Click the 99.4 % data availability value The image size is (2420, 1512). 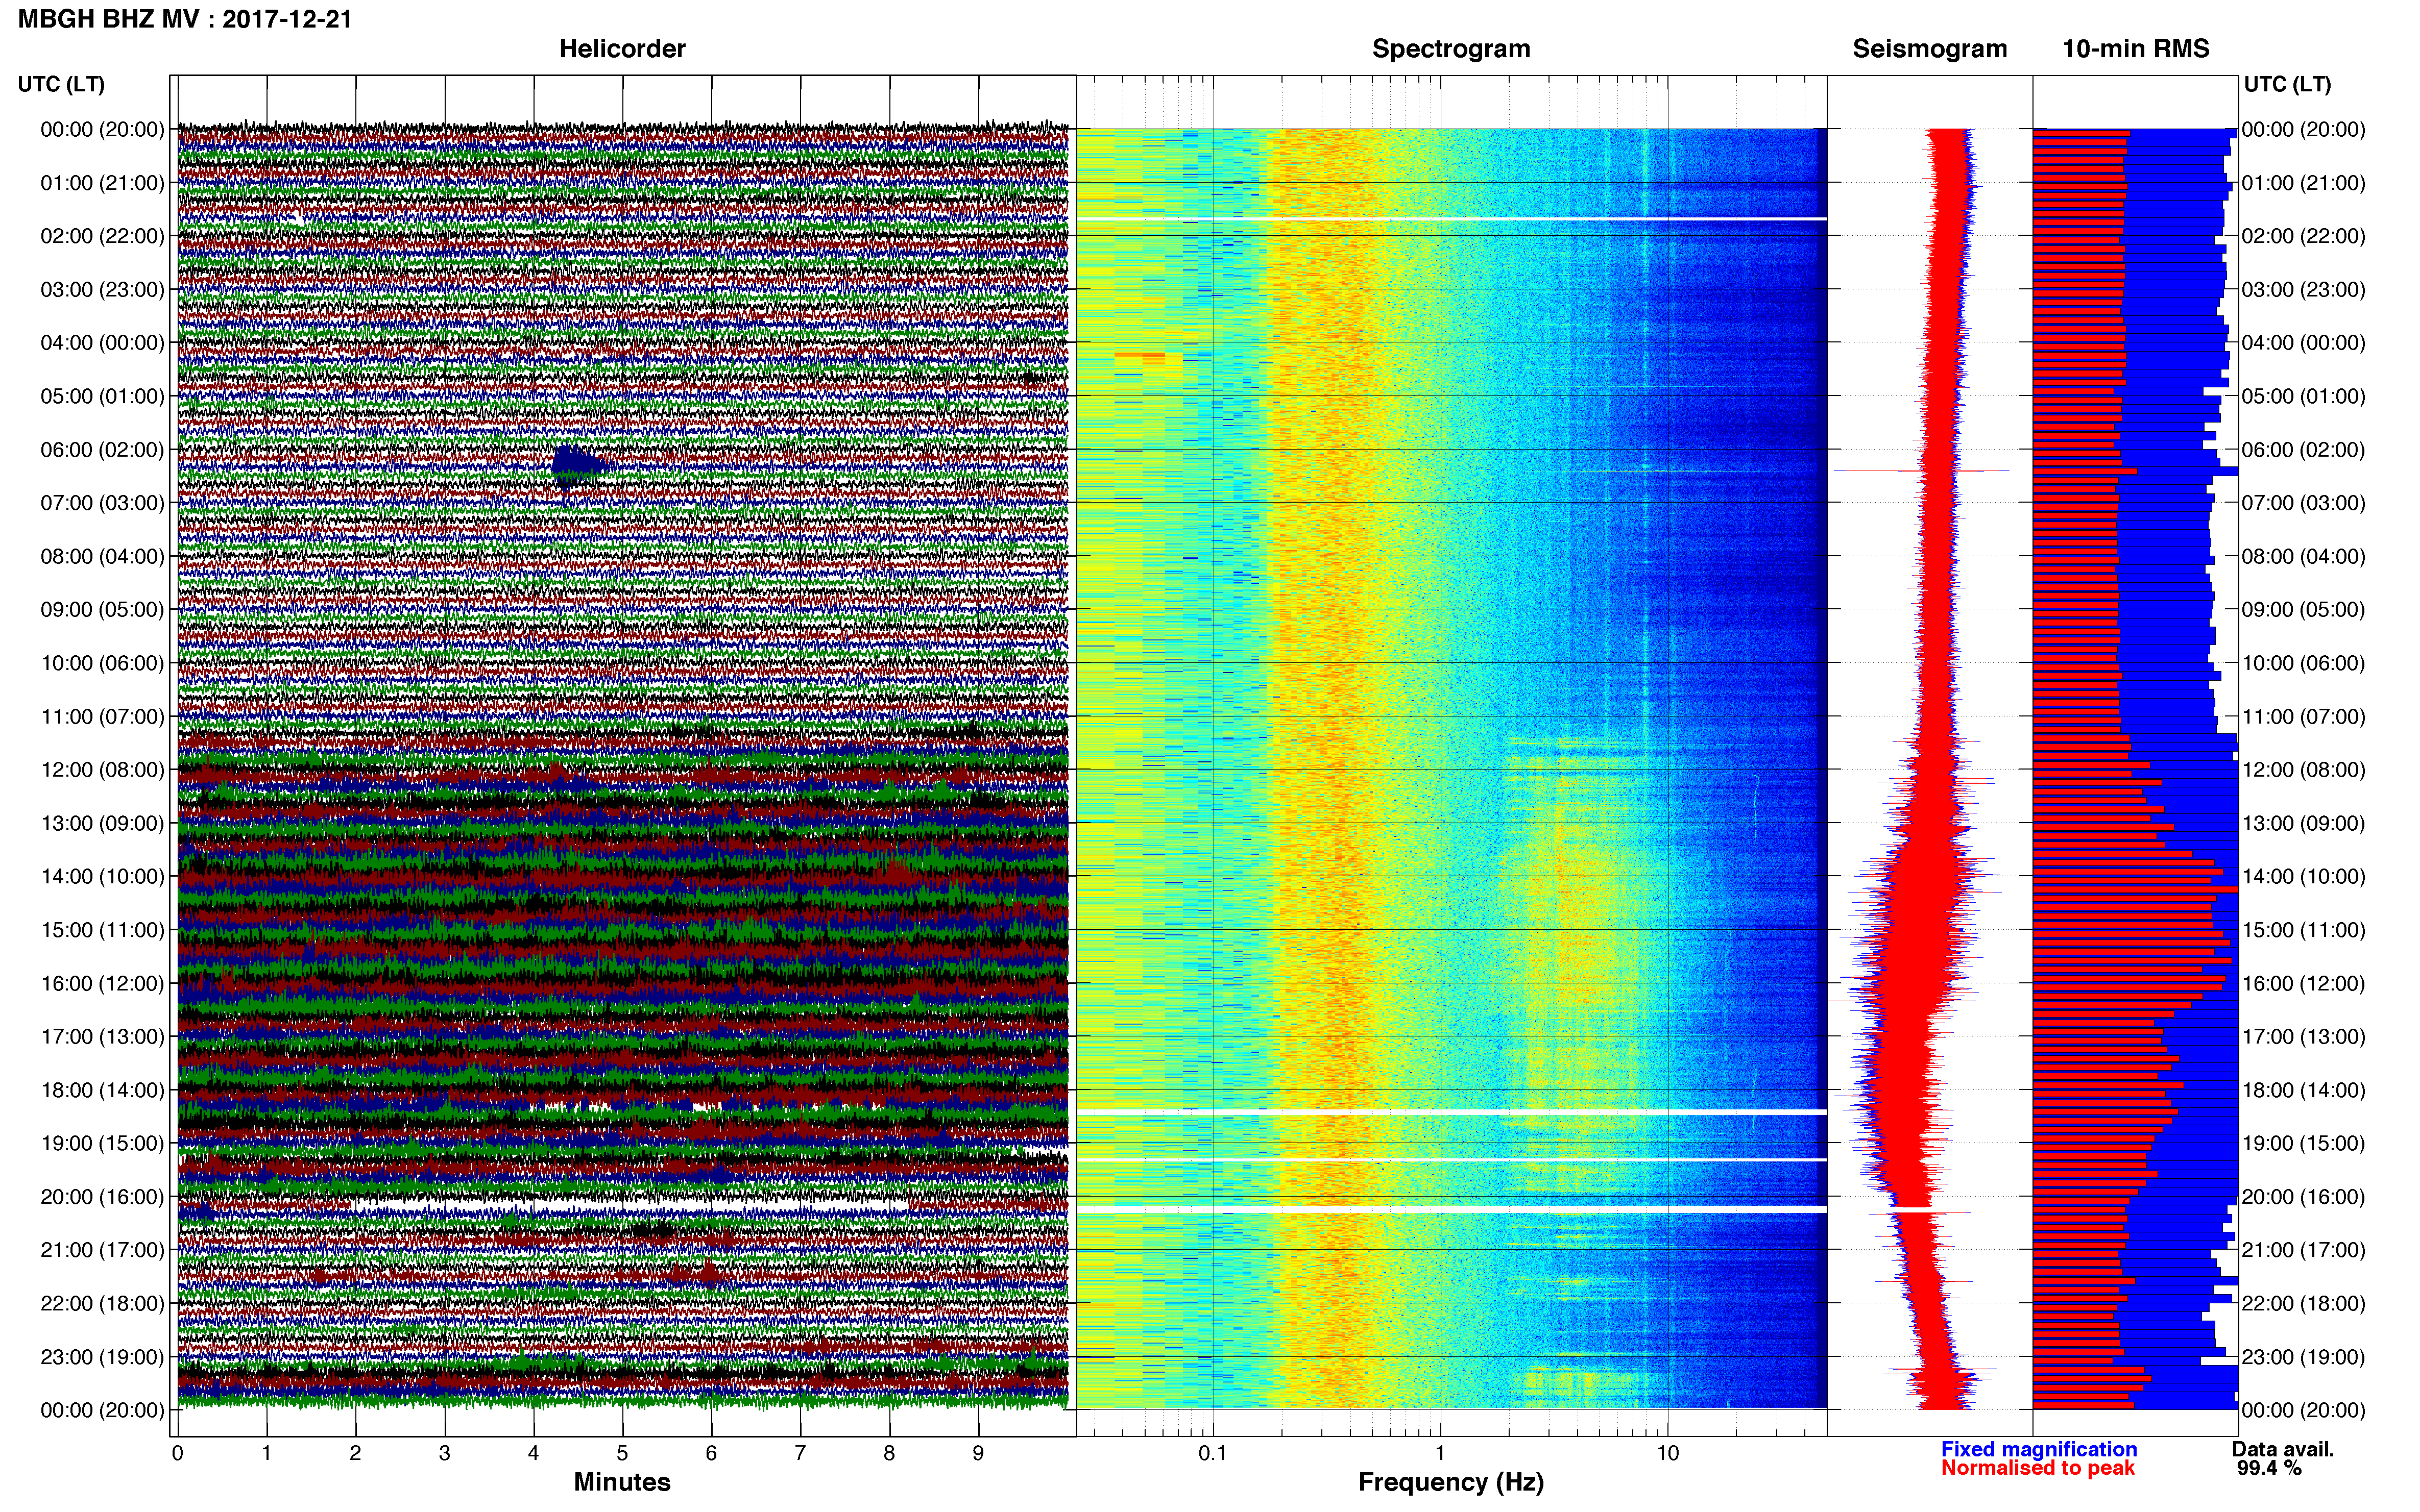point(2269,1468)
